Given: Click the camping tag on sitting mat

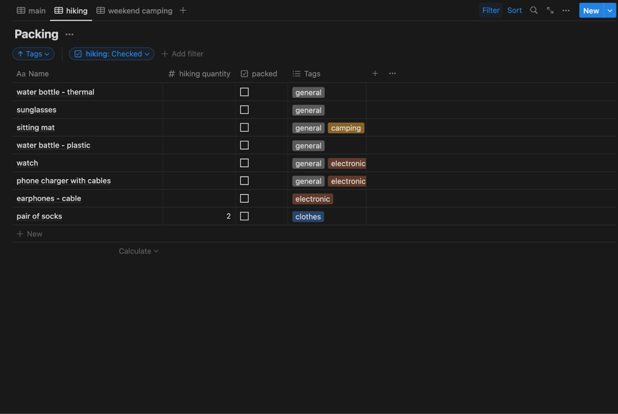Looking at the screenshot, I should point(346,128).
